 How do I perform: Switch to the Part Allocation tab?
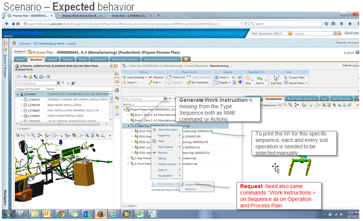(x=341, y=99)
